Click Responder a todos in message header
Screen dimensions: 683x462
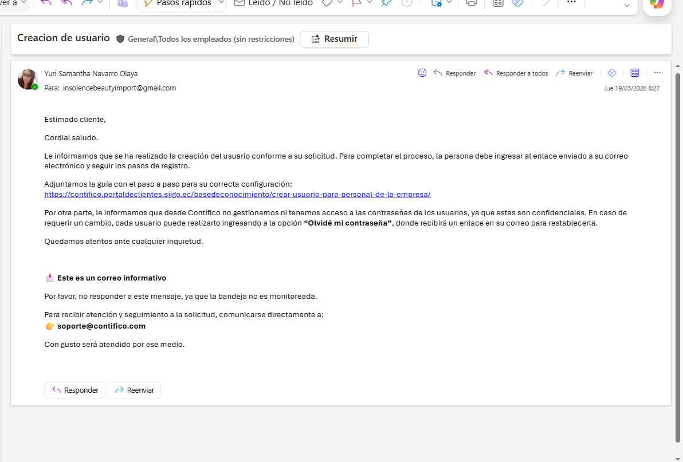[516, 73]
